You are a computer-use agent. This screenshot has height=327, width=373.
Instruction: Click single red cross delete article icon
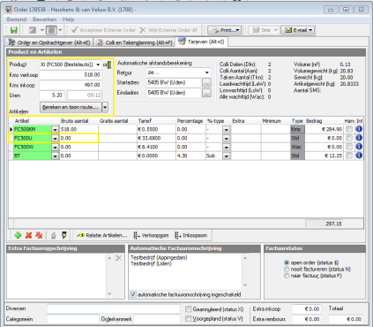point(28,235)
